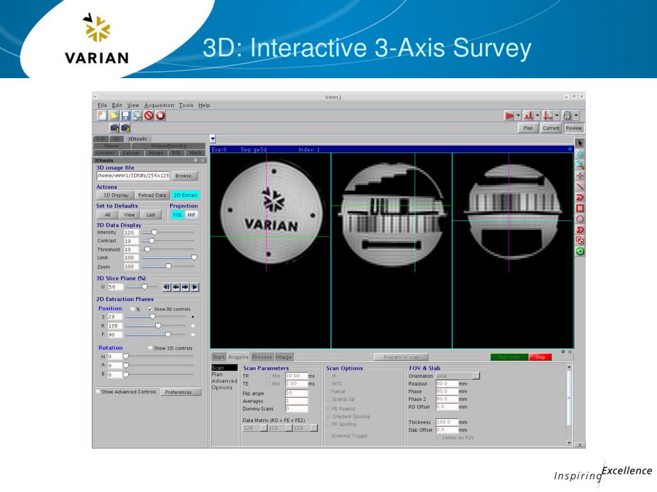Select the red rectangle ROI tool

[580, 208]
